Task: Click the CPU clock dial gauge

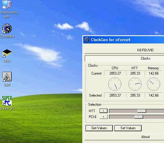Action: pos(115,84)
